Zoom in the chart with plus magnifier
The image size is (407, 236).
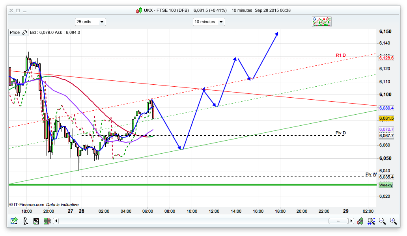pos(393,221)
